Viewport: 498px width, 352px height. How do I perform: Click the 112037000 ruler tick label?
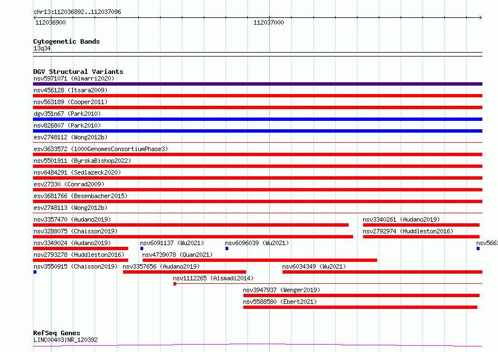coord(269,22)
